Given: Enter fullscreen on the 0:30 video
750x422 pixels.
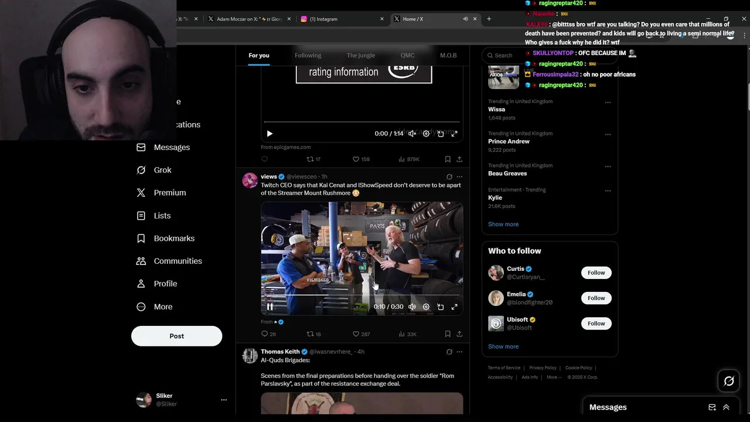Looking at the screenshot, I should point(454,307).
